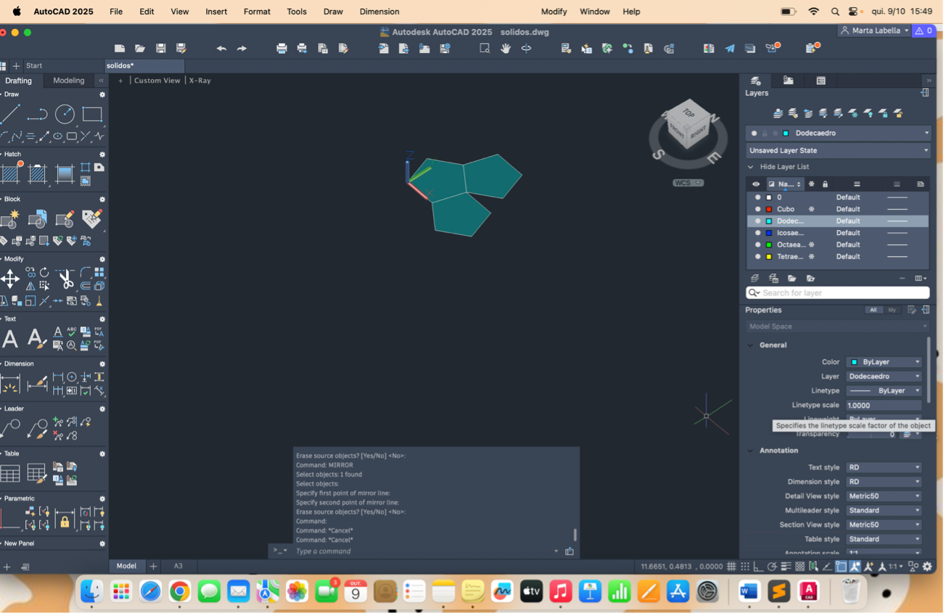Viewport: 946px width, 616px height.
Task: Select the Gradient hatch tool
Action: pos(65,174)
